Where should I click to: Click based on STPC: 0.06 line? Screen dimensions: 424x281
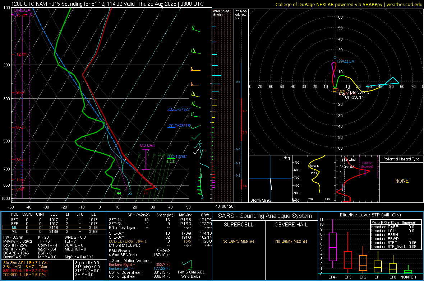point(394,243)
